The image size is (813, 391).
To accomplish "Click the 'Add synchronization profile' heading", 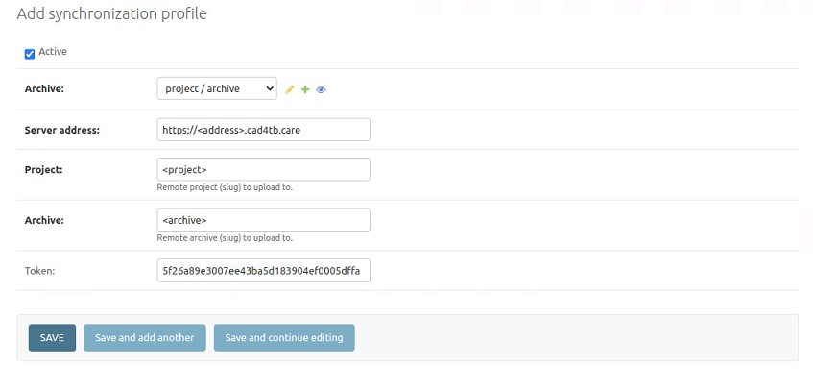I will pos(111,14).
